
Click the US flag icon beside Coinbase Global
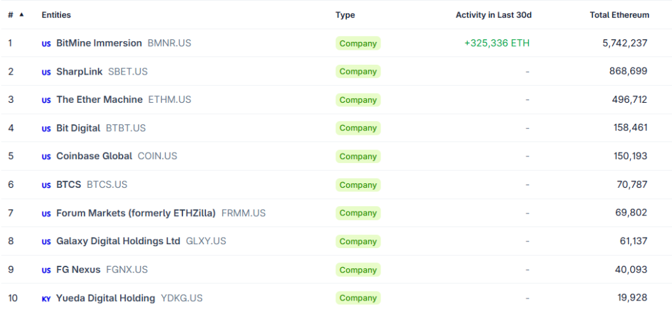click(x=47, y=157)
